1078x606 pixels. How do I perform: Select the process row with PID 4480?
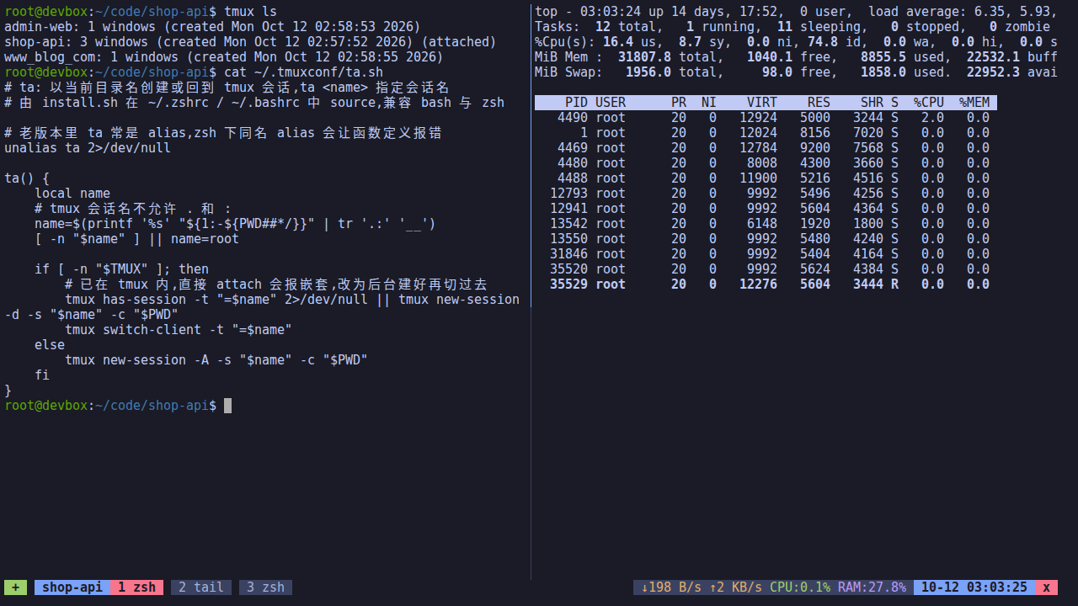pos(766,163)
